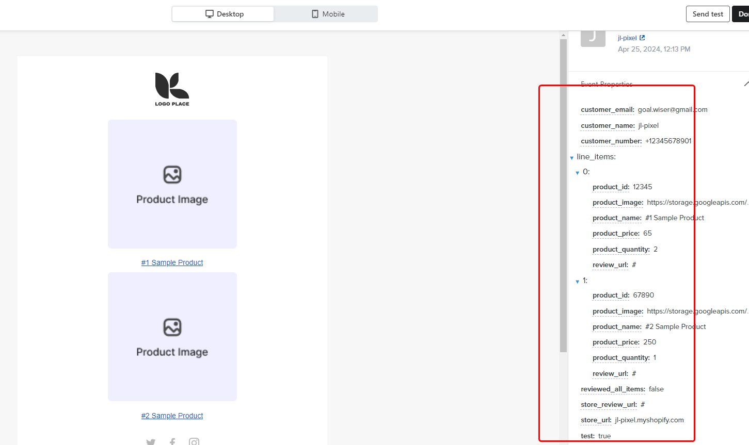The image size is (749, 445).
Task: Open jl-pixel external link icon
Action: point(642,38)
